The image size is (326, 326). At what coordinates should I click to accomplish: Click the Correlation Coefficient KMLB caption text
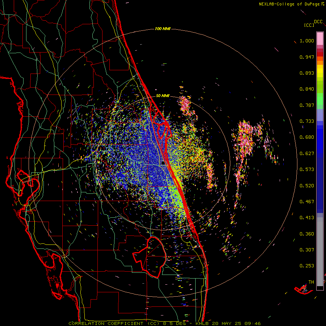click(164, 323)
